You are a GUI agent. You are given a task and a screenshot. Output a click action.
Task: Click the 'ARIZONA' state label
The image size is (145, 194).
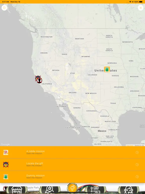point(72,92)
